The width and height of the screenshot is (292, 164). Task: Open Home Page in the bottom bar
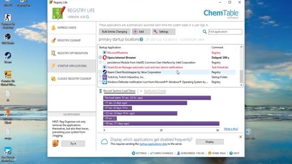coord(217,153)
